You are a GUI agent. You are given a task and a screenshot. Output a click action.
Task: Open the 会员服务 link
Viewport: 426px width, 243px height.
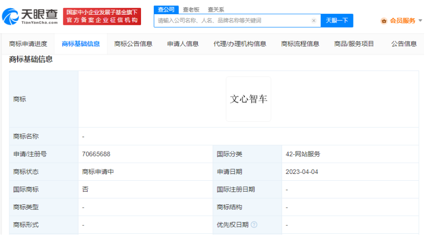(x=402, y=21)
